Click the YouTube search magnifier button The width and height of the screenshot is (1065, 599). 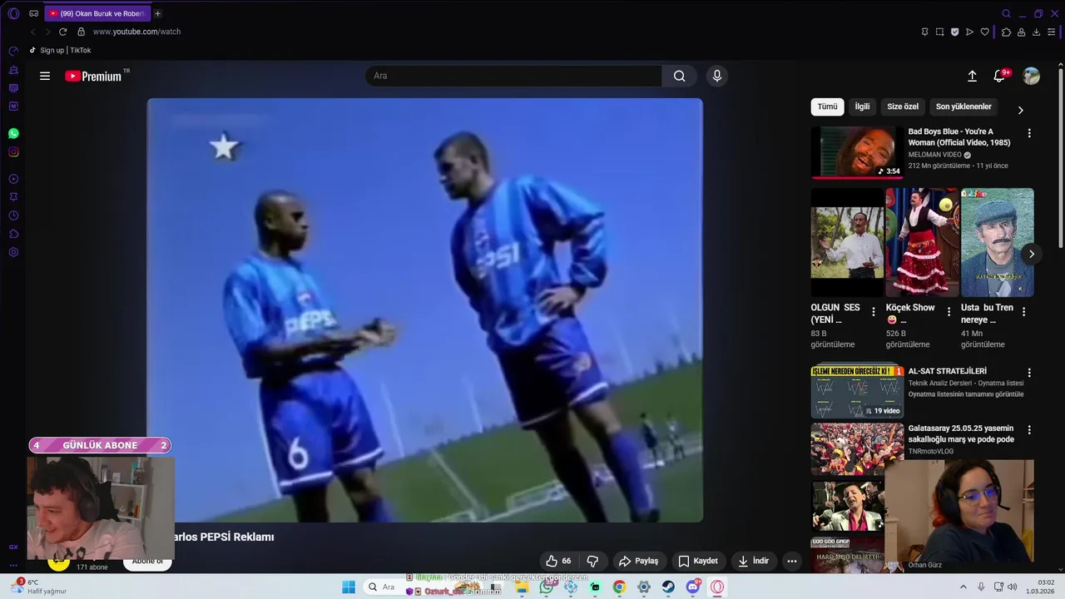pos(680,76)
